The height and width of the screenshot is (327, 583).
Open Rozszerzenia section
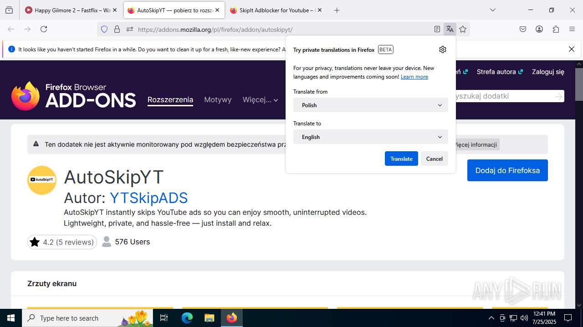pyautogui.click(x=170, y=100)
